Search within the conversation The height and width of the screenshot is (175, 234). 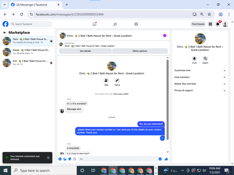tap(205, 58)
